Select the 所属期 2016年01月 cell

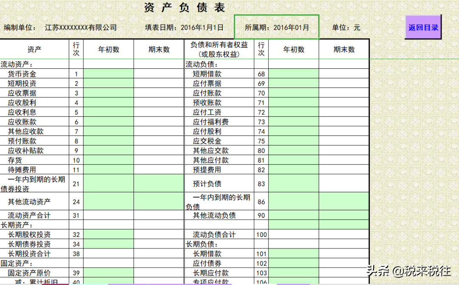click(x=276, y=26)
